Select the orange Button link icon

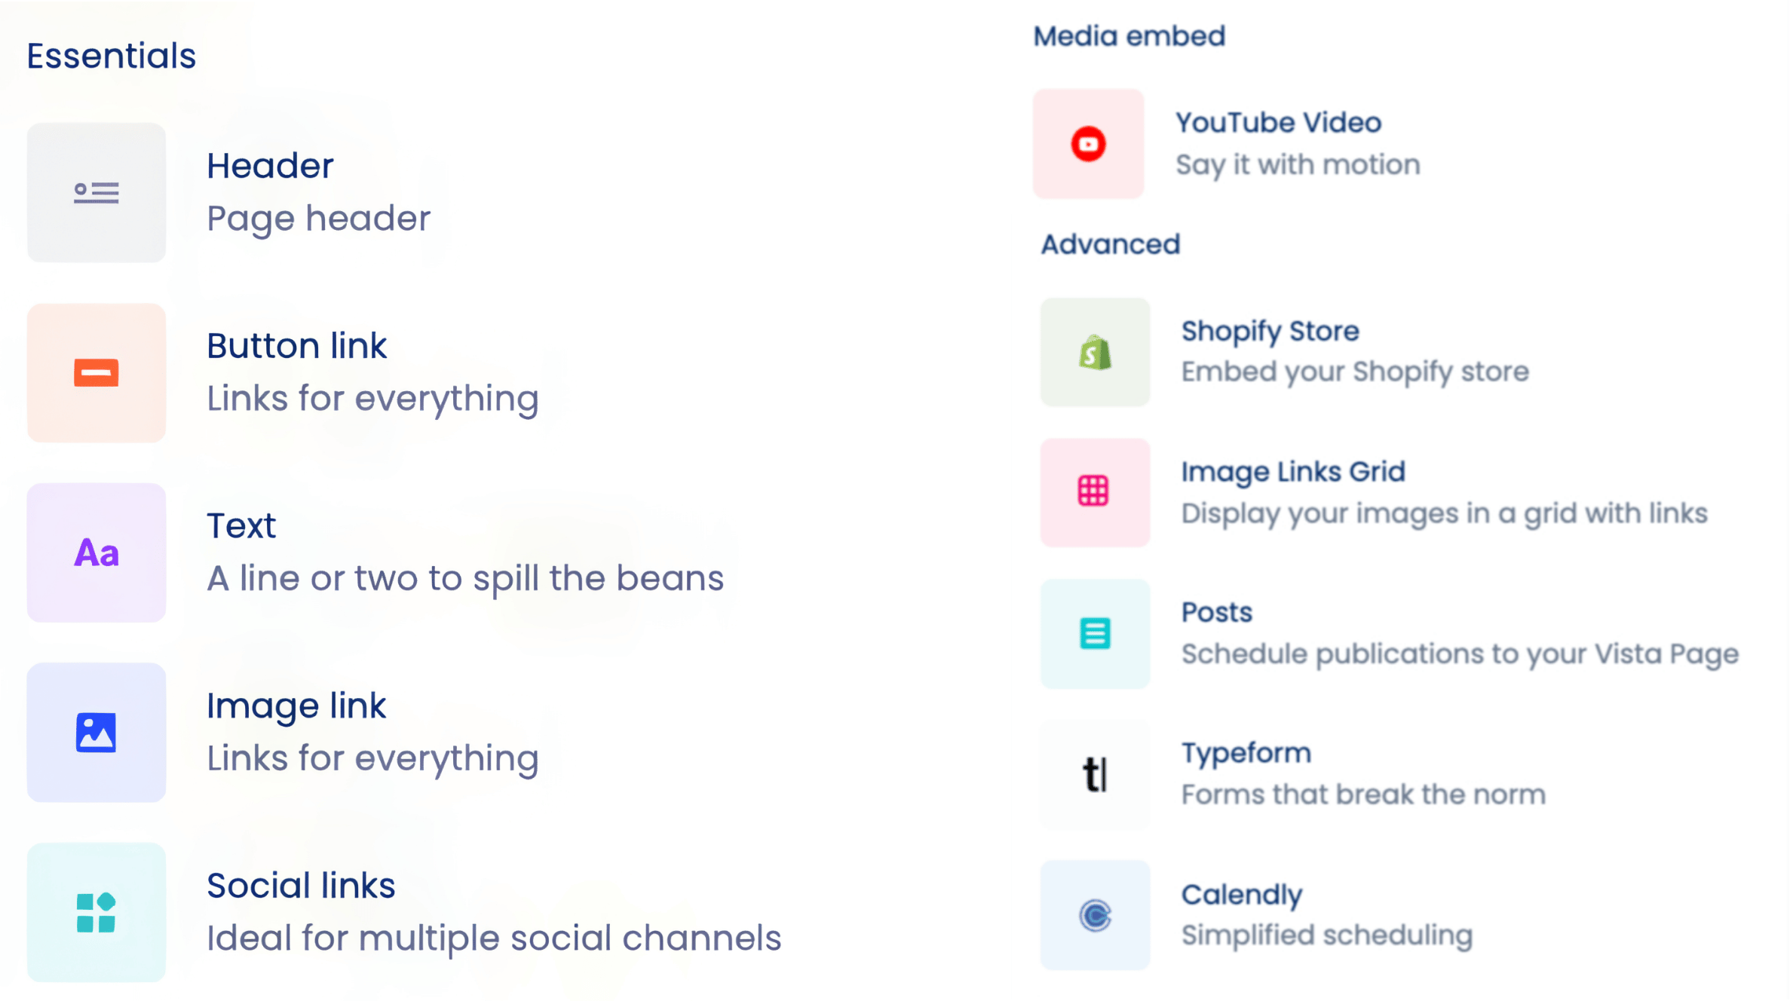(x=97, y=373)
